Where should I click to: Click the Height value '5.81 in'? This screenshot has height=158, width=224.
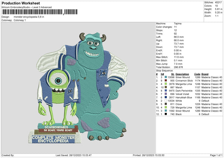218,9
